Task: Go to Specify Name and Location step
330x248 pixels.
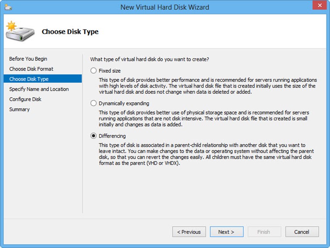Action: (39, 89)
